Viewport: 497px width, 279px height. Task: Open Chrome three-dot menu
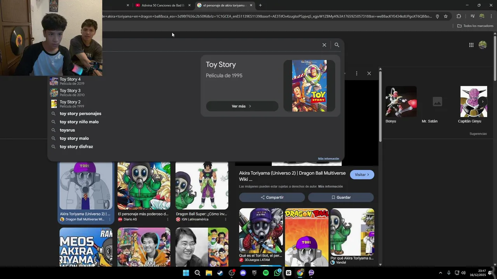tap(491, 16)
